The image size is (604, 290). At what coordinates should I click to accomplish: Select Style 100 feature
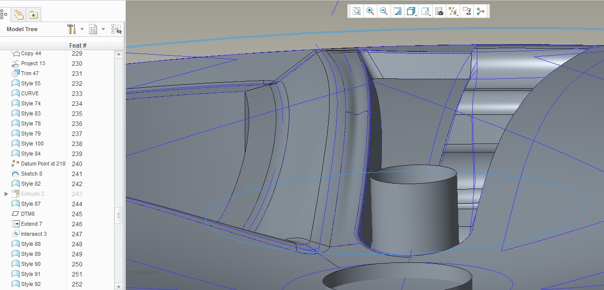[x=32, y=143]
